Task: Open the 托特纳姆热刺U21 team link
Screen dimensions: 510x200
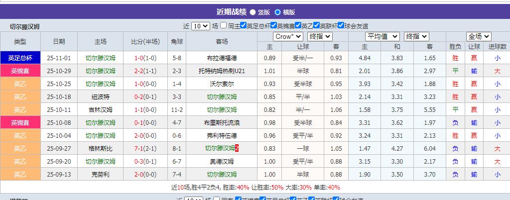Action: click(222, 71)
